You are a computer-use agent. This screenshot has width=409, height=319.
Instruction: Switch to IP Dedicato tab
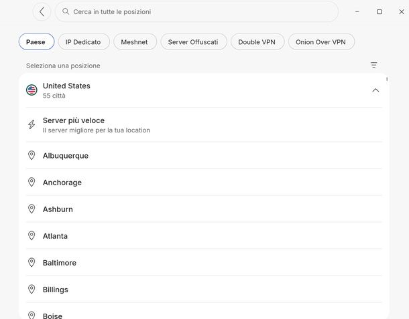click(83, 41)
